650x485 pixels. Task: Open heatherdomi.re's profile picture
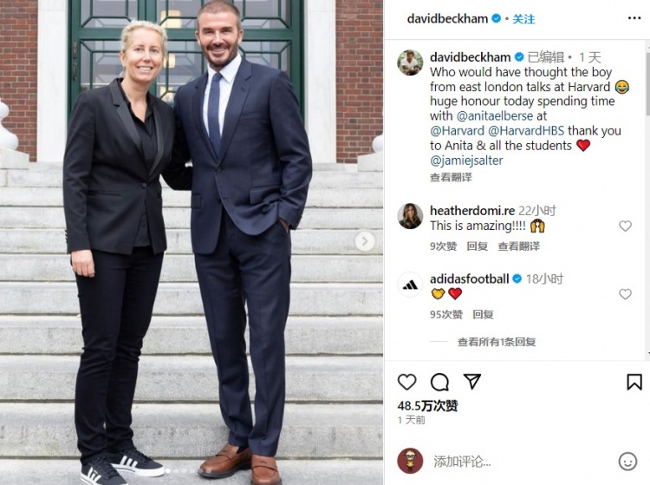[x=410, y=216]
